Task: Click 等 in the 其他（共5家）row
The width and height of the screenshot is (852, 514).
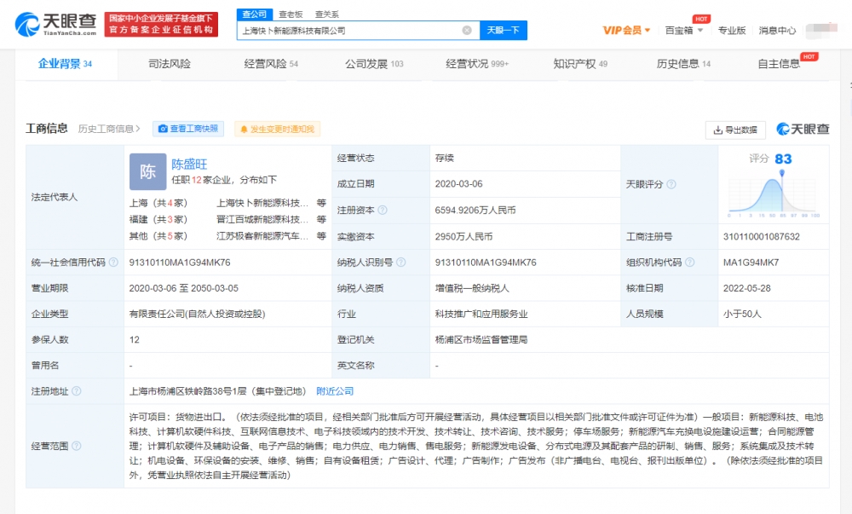Action: (322, 236)
